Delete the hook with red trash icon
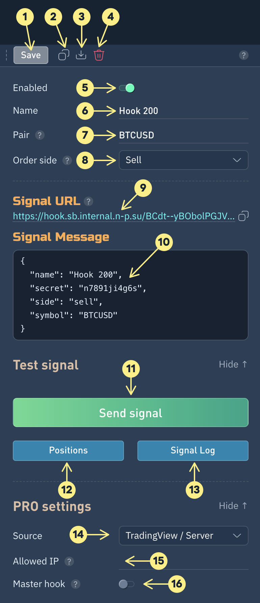This screenshot has height=603, width=260. click(99, 55)
